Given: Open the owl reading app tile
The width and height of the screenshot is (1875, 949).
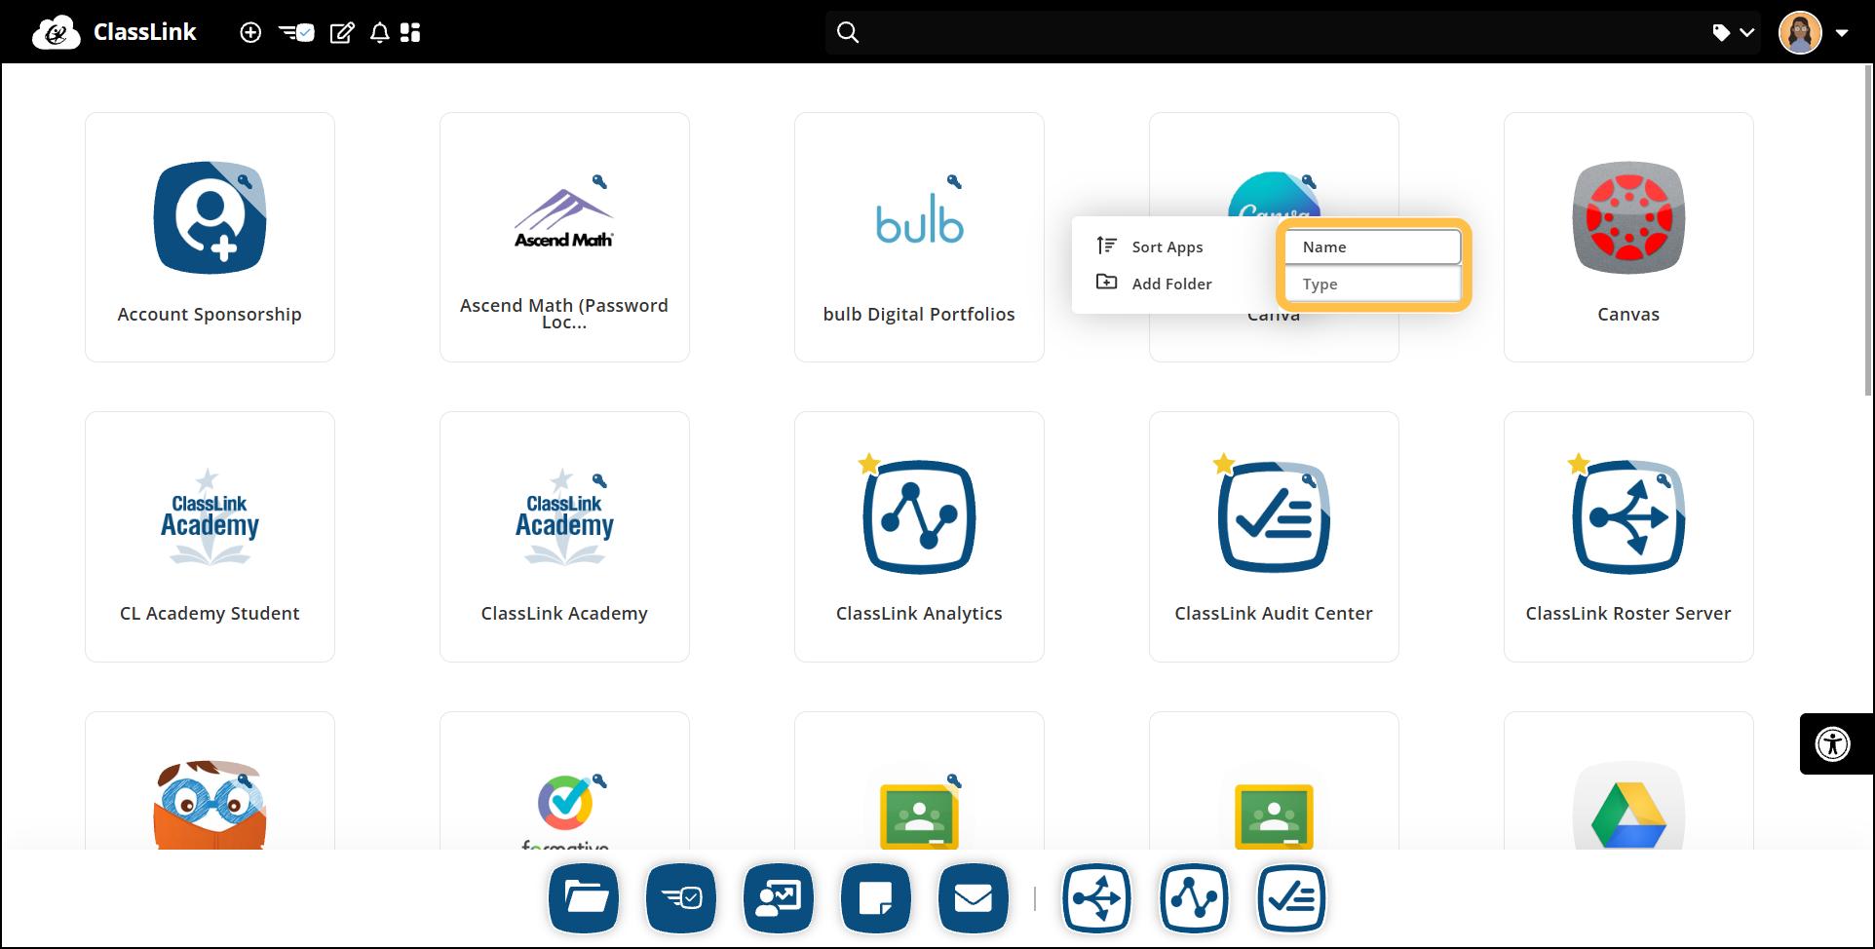Looking at the screenshot, I should [210, 780].
